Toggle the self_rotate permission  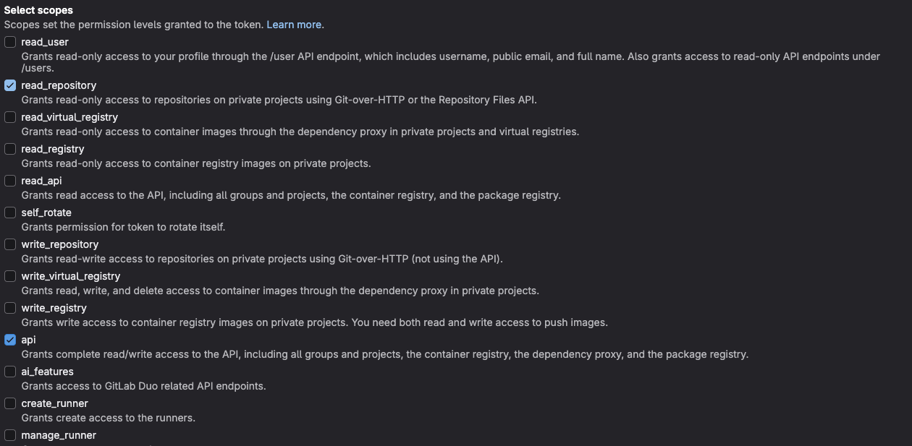tap(10, 213)
